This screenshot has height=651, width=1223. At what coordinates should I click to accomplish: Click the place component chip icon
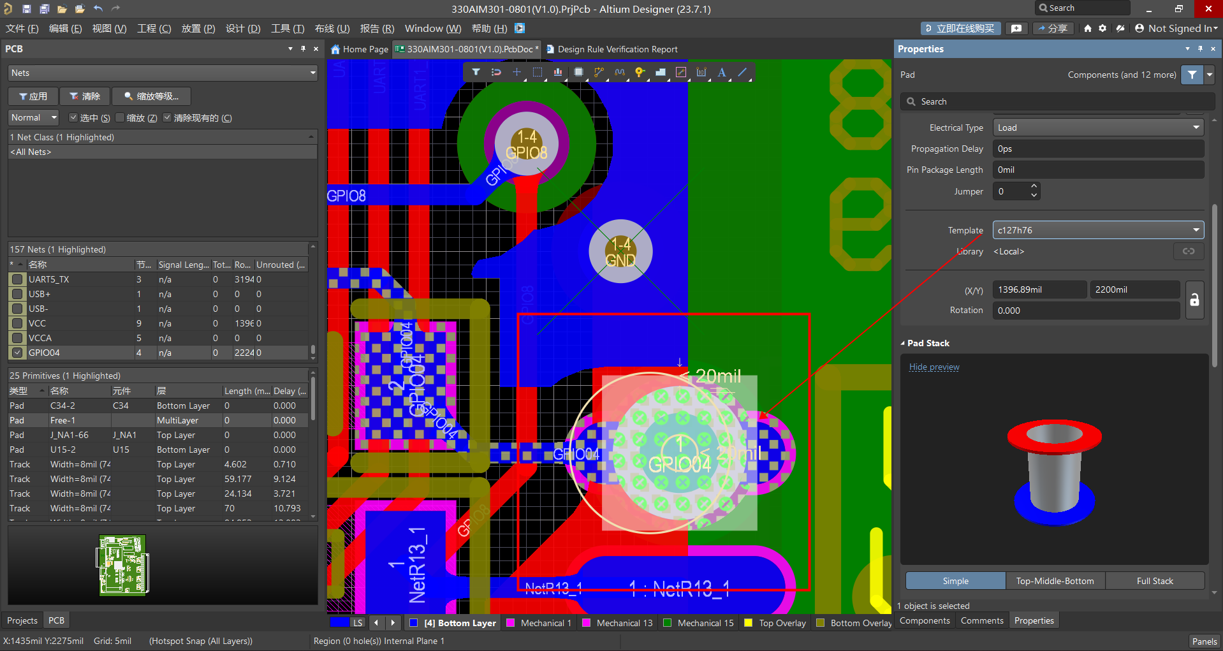tap(578, 73)
